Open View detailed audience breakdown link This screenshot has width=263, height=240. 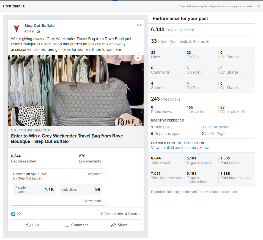pyautogui.click(x=181, y=148)
